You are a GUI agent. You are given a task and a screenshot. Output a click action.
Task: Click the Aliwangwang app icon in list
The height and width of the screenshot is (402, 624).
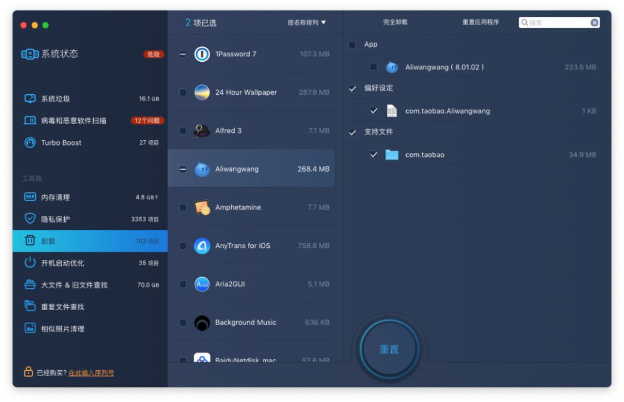(x=202, y=169)
